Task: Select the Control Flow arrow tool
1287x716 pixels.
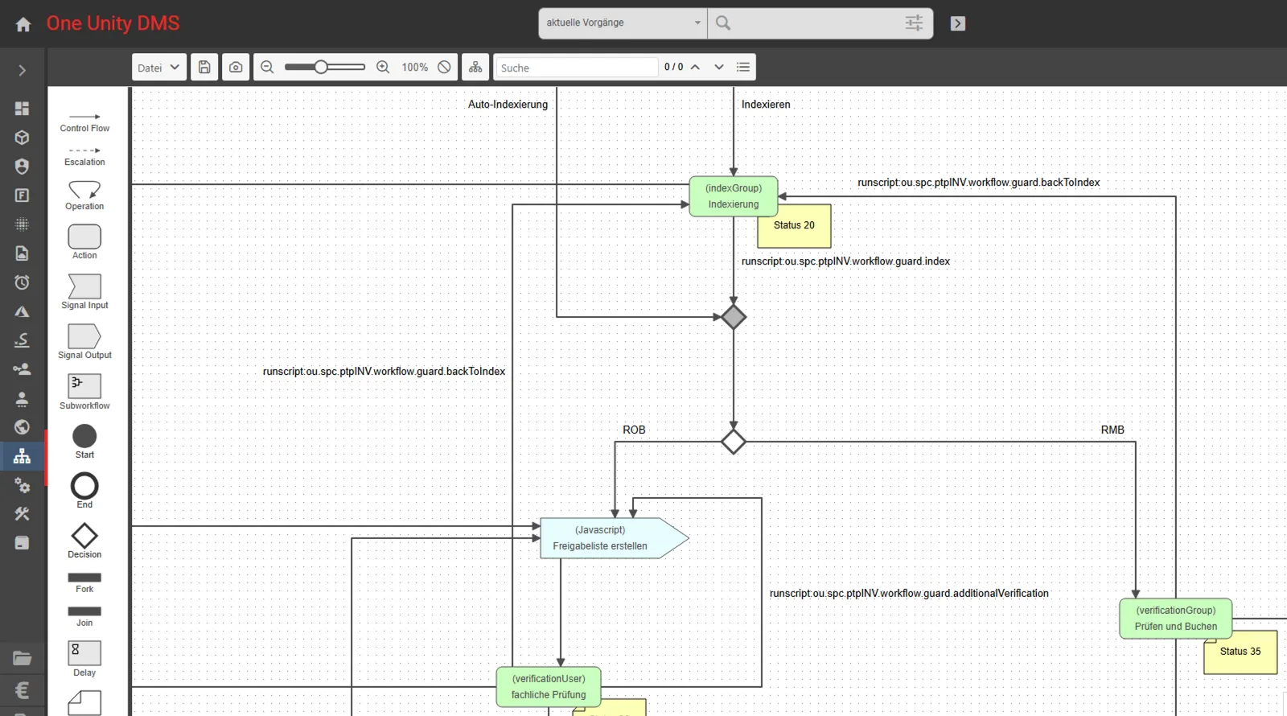Action: [x=84, y=122]
